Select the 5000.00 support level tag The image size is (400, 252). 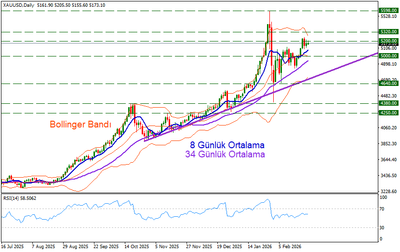tap(388, 56)
